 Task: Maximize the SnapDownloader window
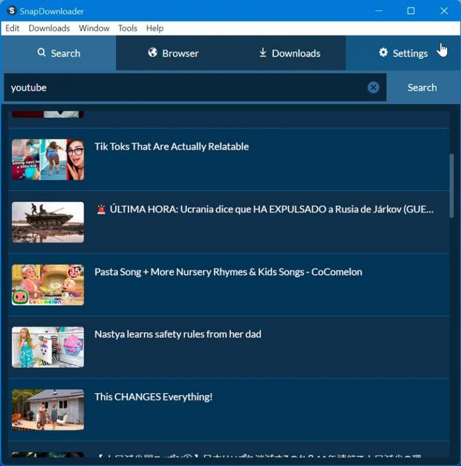coord(411,11)
